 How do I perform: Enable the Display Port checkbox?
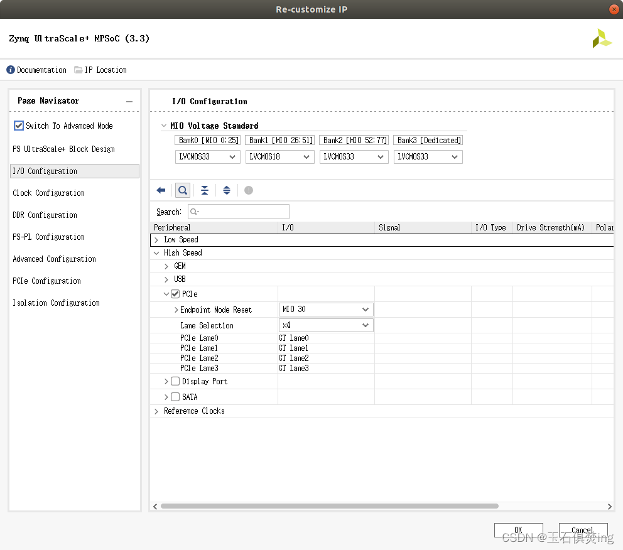175,381
